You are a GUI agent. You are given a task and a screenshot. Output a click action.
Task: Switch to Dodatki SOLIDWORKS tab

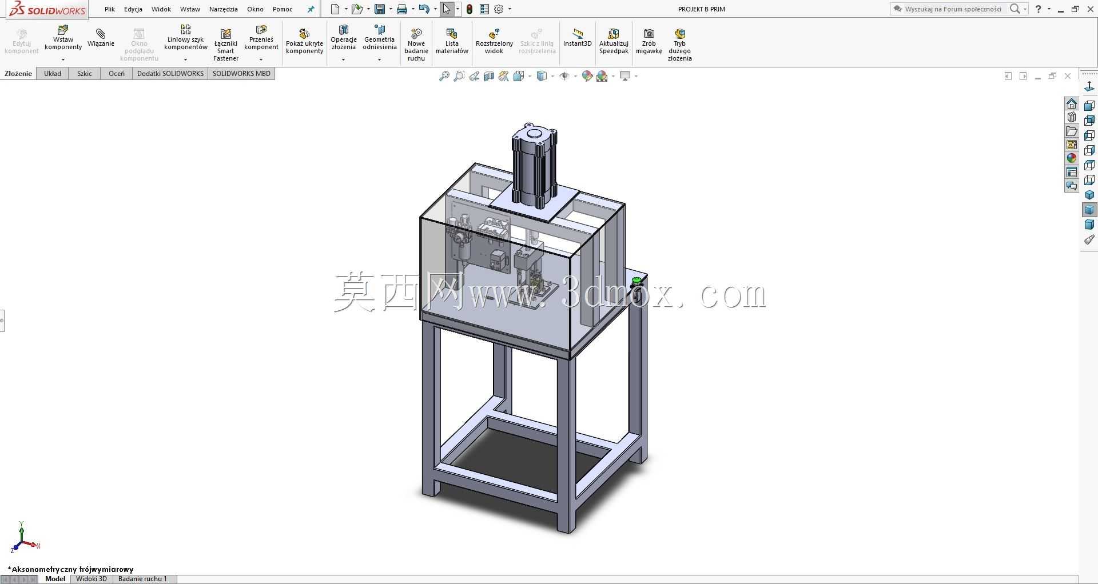pos(170,74)
